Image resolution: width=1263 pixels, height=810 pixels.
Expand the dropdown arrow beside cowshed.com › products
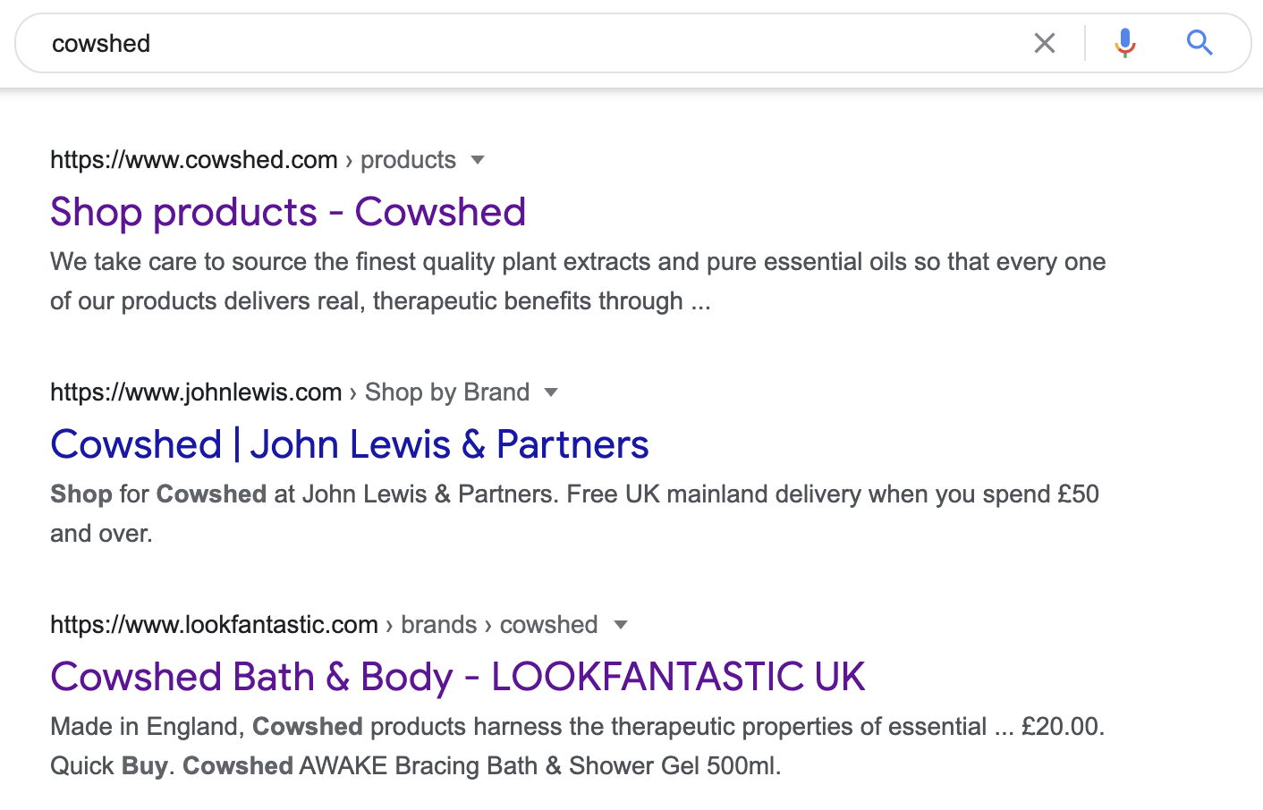click(478, 160)
